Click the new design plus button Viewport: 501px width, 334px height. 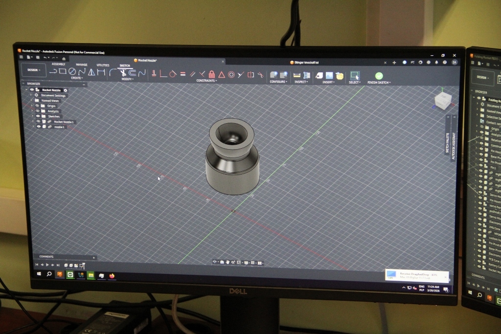394,63
